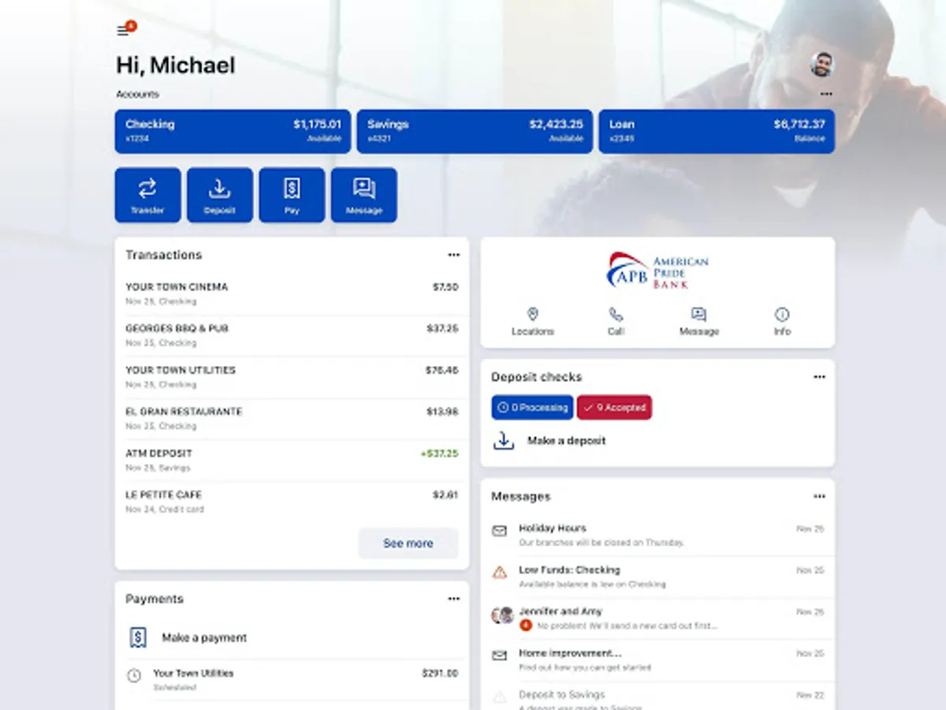Open the hamburger menu with notification badge

point(125,29)
